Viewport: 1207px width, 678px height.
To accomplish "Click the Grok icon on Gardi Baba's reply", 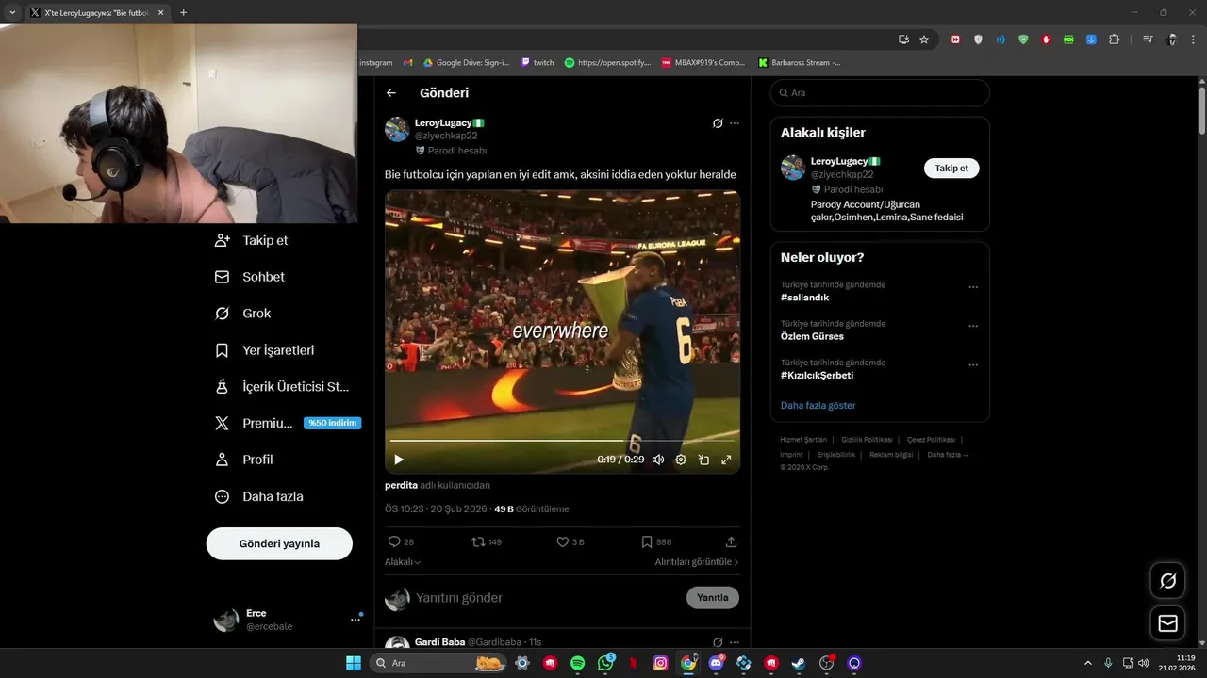I will click(718, 642).
